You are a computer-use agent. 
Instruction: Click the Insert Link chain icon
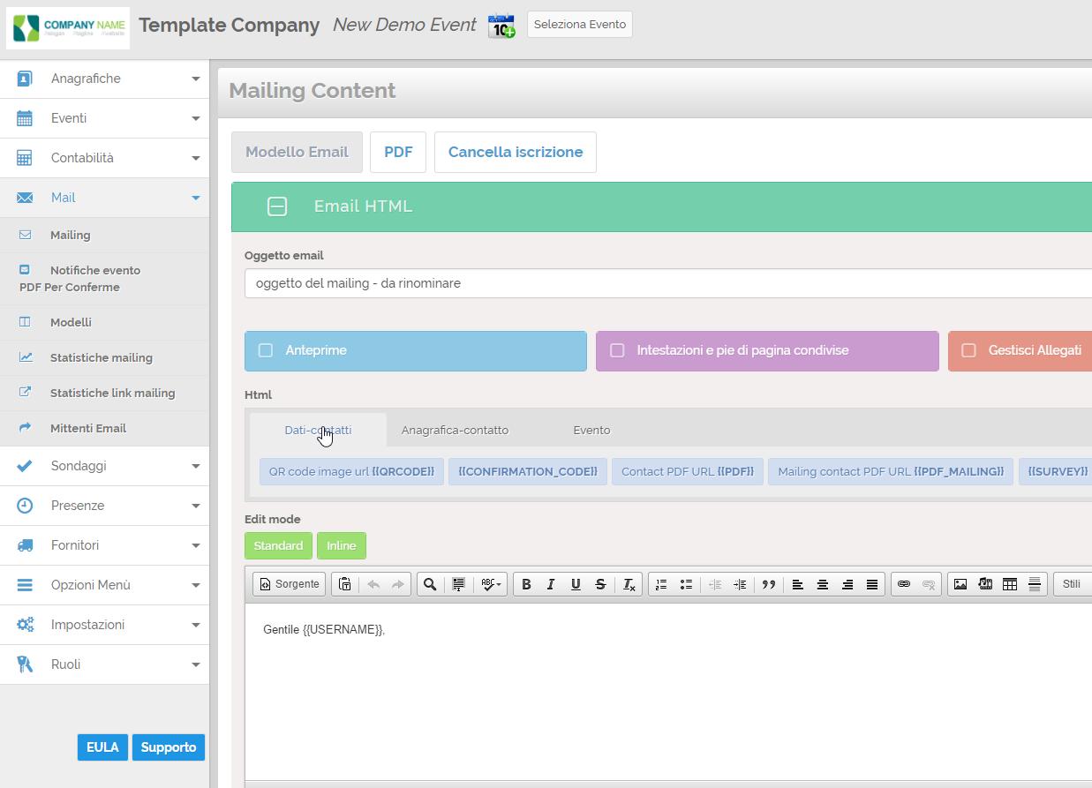pyautogui.click(x=904, y=584)
